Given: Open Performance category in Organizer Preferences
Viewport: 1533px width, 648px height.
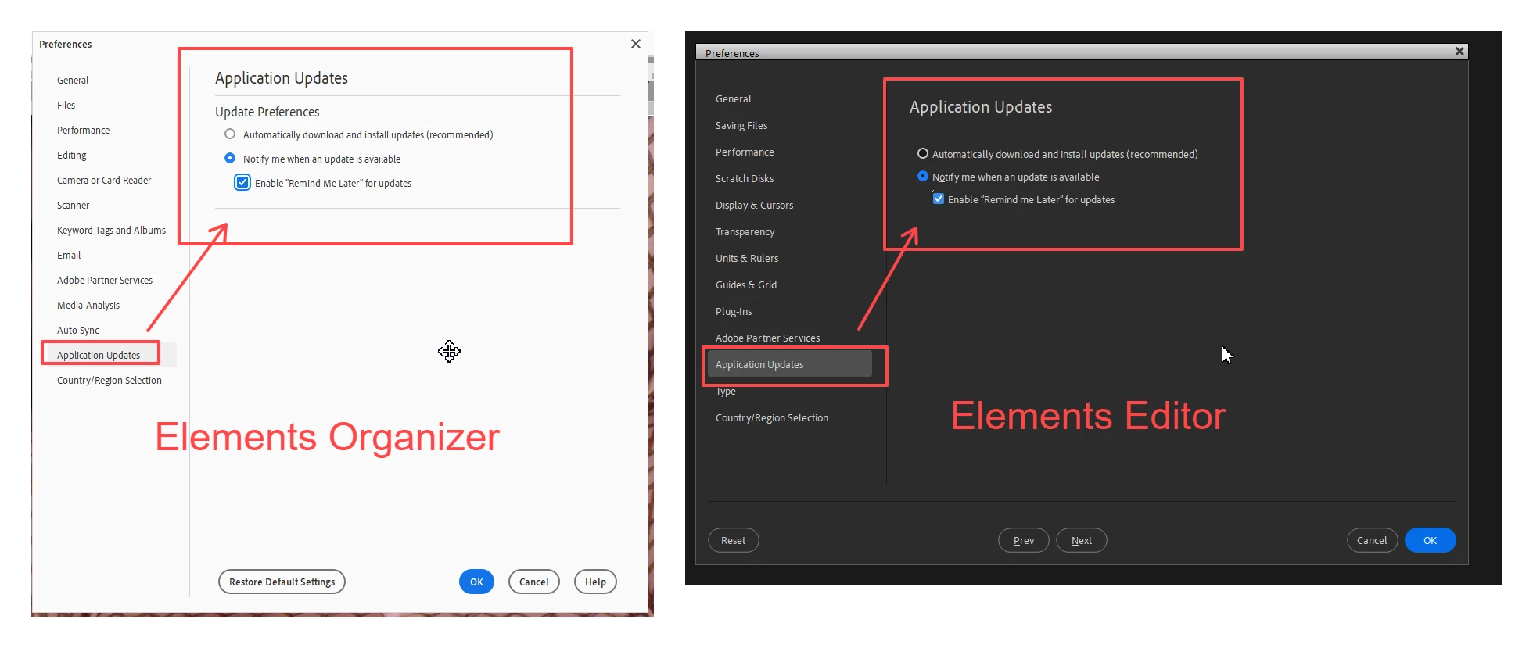Looking at the screenshot, I should (83, 130).
